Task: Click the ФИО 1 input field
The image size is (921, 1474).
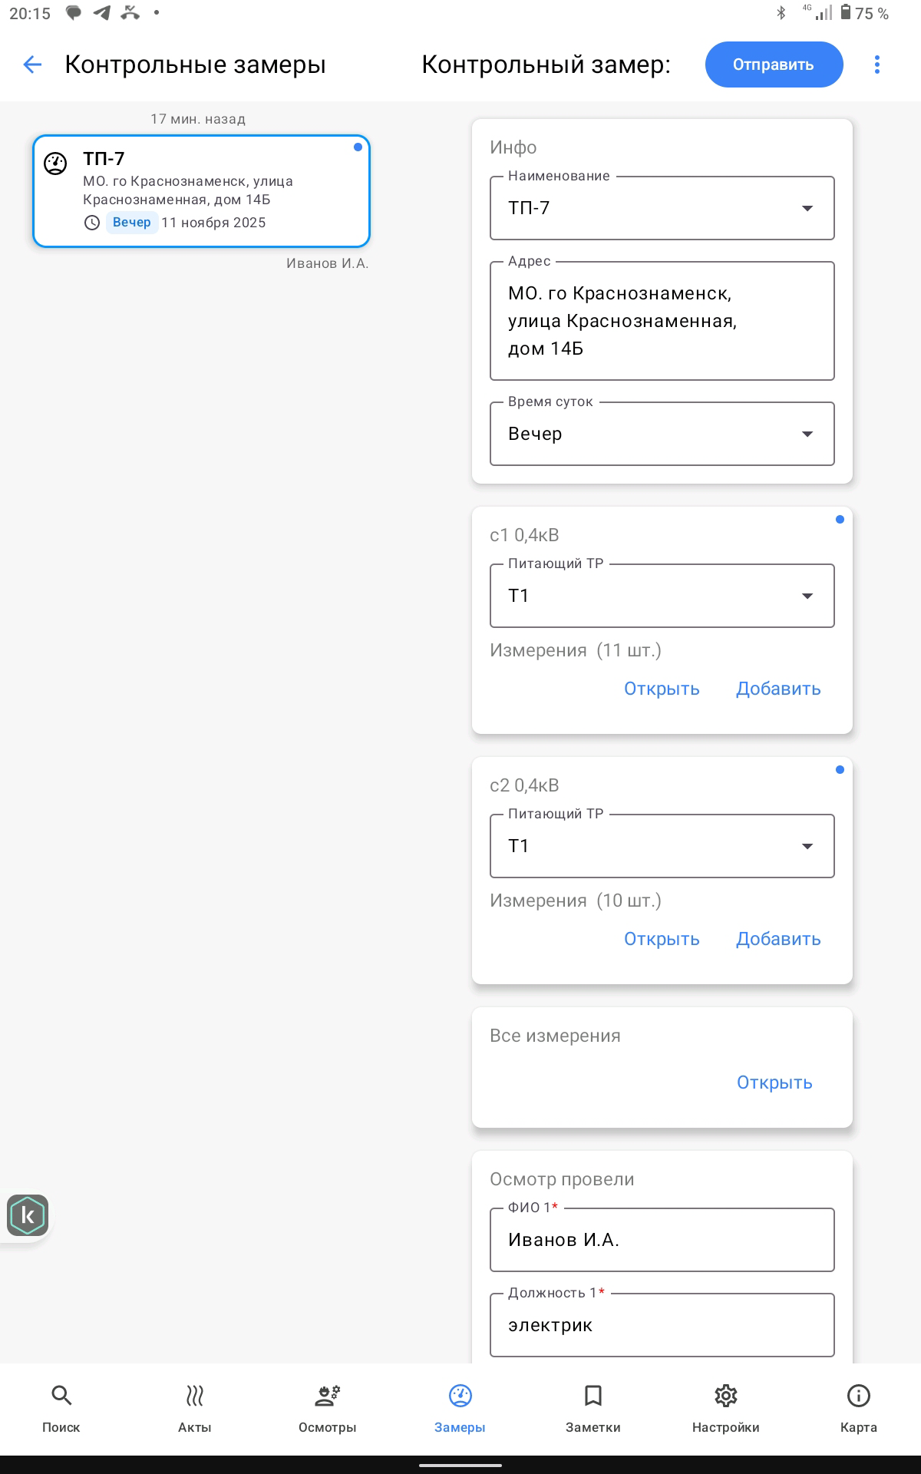Action: [x=662, y=1240]
